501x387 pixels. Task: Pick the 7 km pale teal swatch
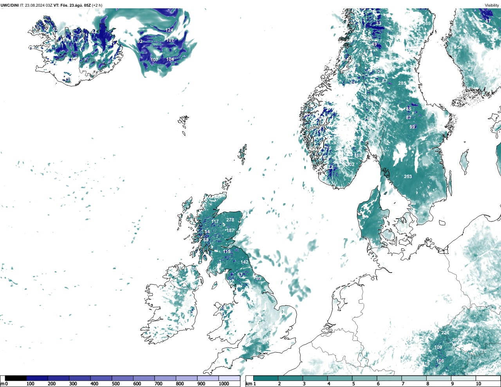tap(414, 378)
